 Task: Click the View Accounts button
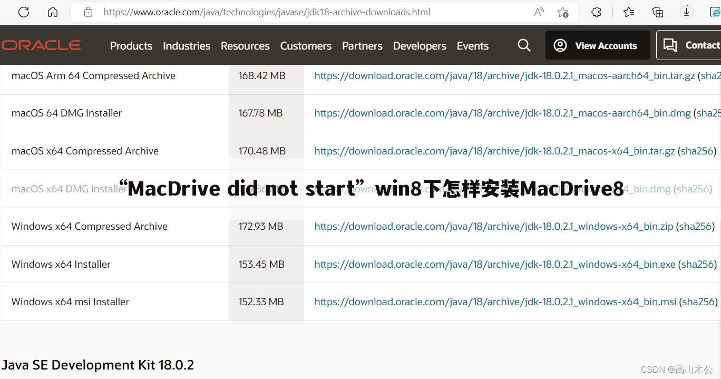tap(597, 45)
